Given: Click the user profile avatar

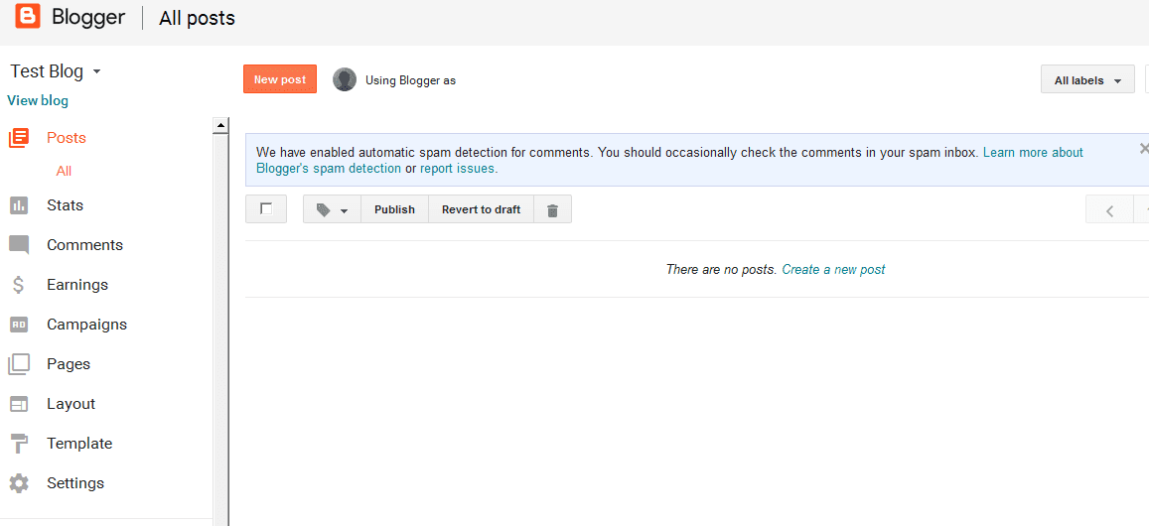Looking at the screenshot, I should 345,79.
